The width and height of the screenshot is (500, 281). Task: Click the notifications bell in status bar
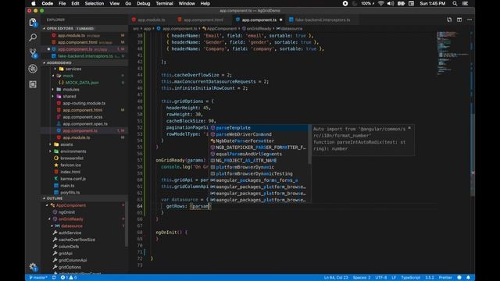(x=468, y=278)
